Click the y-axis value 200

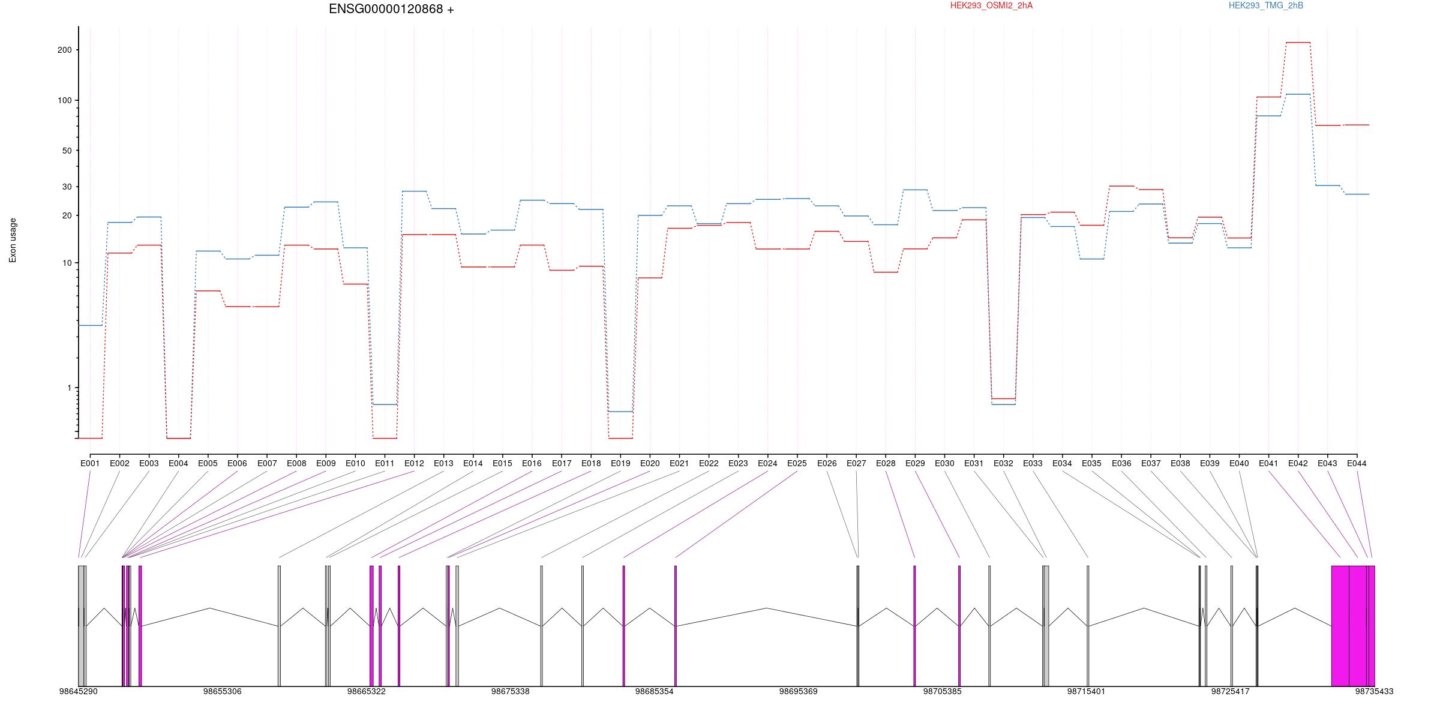[64, 50]
